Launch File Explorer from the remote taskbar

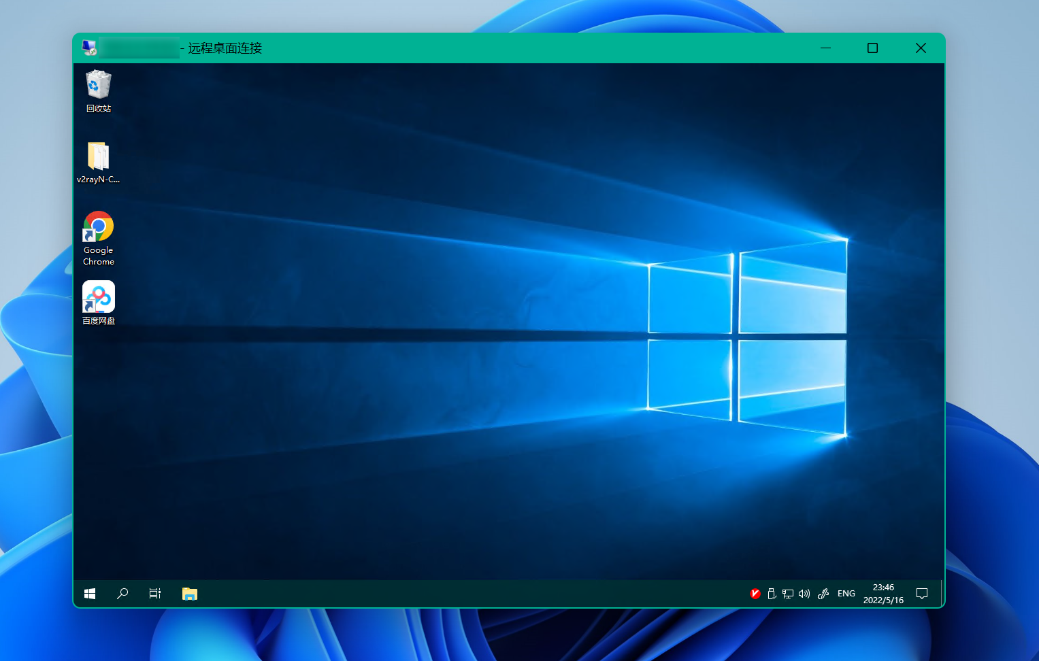click(190, 594)
